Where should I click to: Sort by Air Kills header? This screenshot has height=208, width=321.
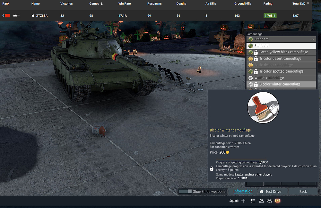click(x=211, y=4)
